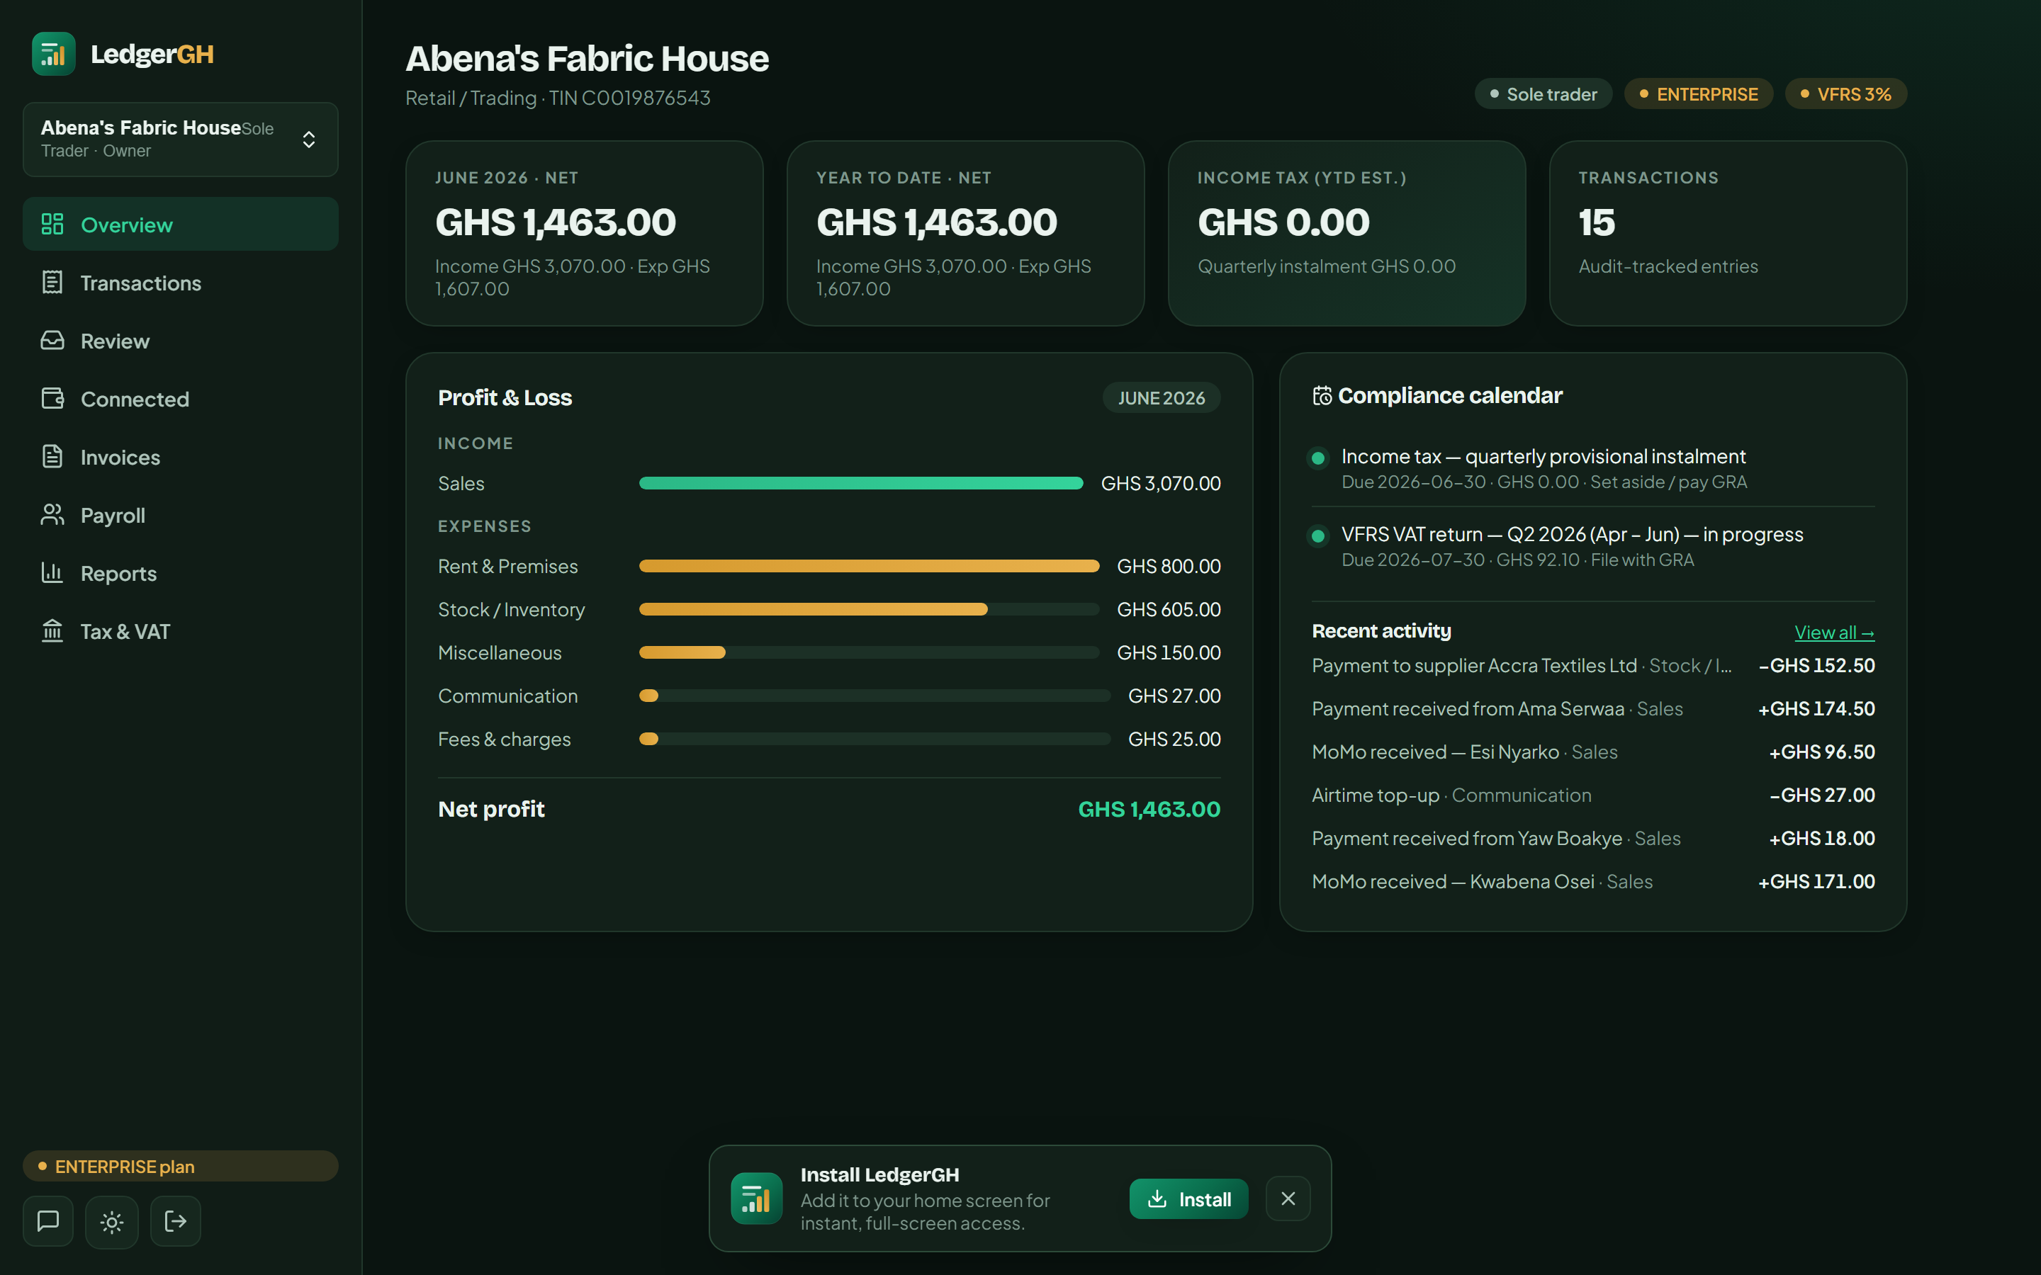Click the Review inbox icon
Screen dimensions: 2041x1275
pos(52,341)
